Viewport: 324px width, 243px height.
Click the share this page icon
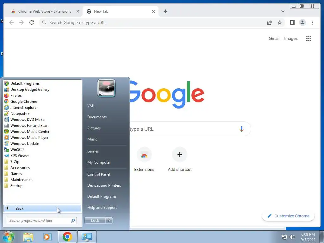[x=270, y=22]
